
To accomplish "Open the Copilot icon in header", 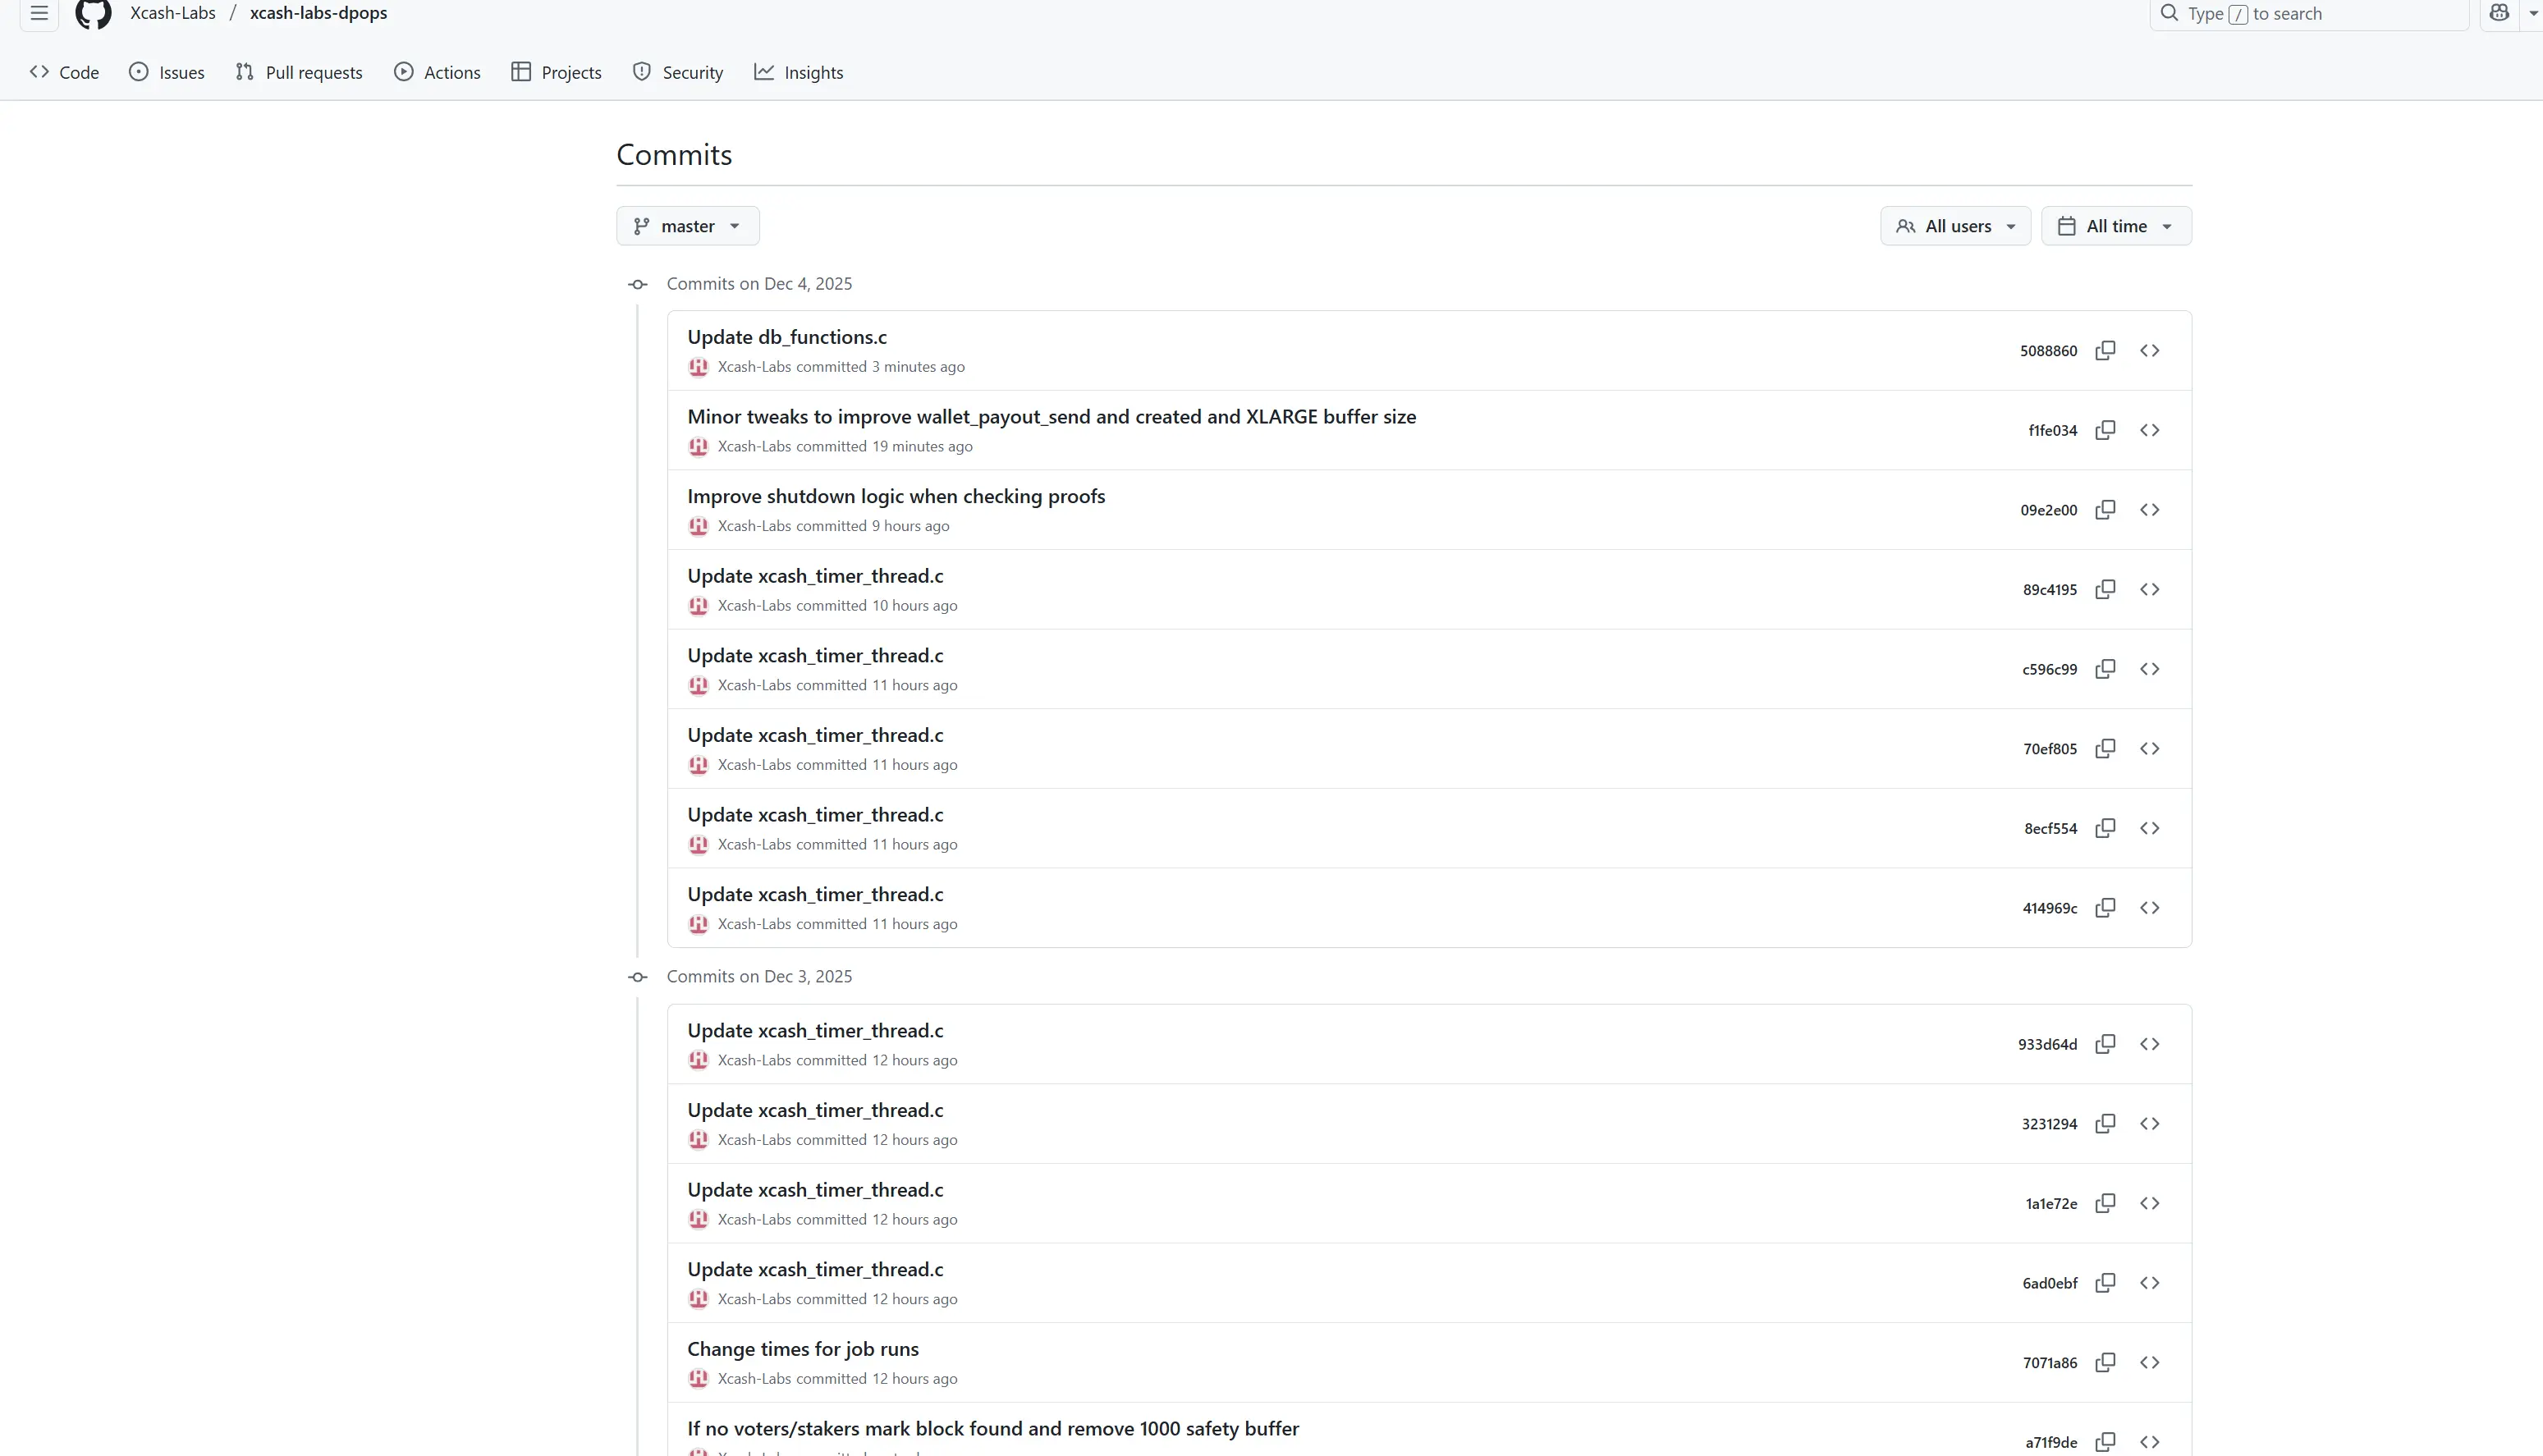I will click(2499, 13).
